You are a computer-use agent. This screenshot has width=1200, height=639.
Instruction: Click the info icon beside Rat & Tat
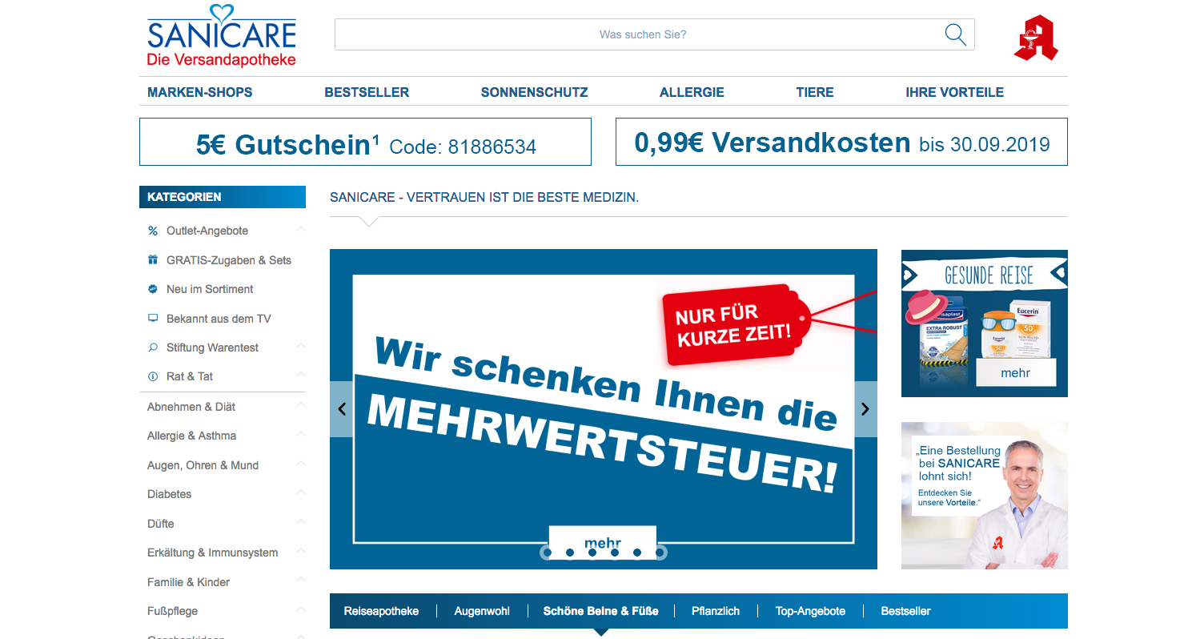coord(153,376)
